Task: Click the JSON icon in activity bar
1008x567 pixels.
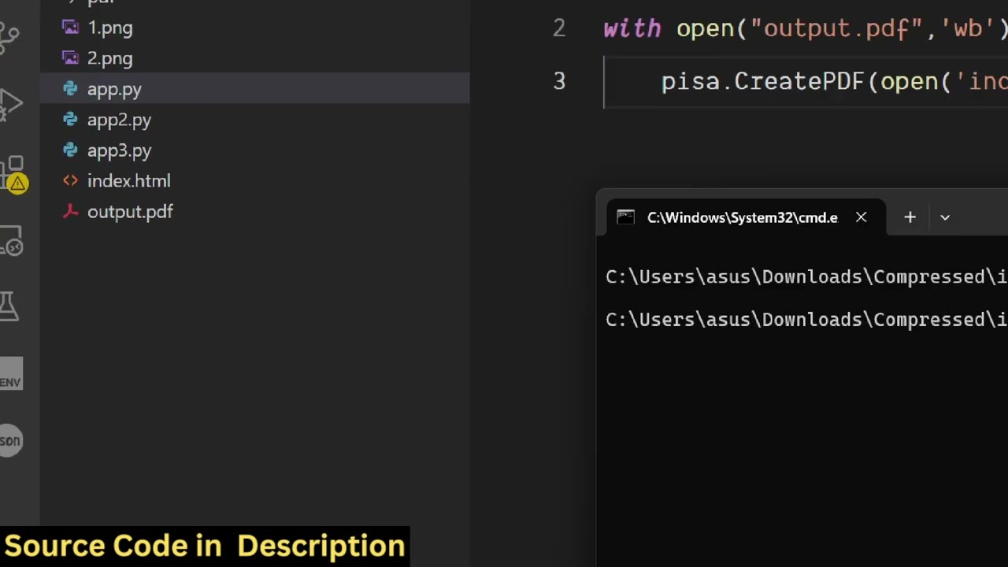Action: pos(10,440)
